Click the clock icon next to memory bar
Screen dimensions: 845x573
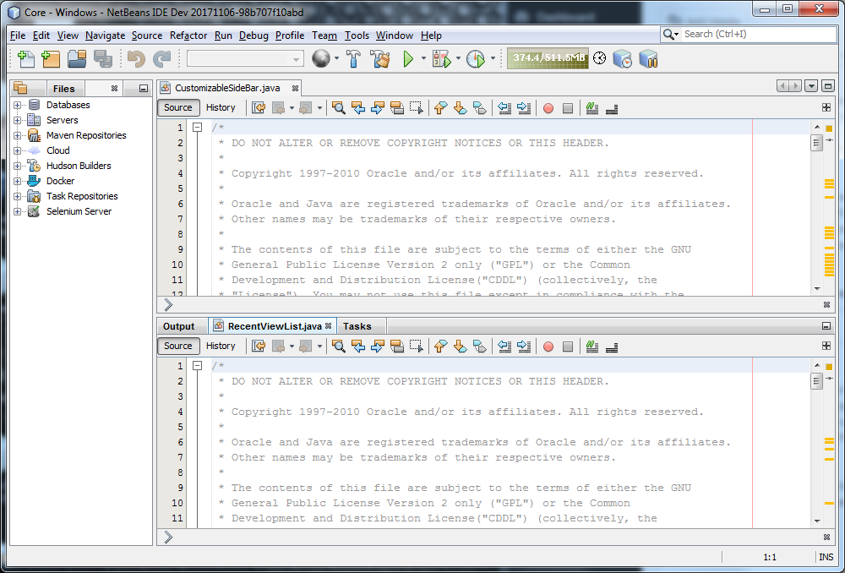click(x=599, y=58)
